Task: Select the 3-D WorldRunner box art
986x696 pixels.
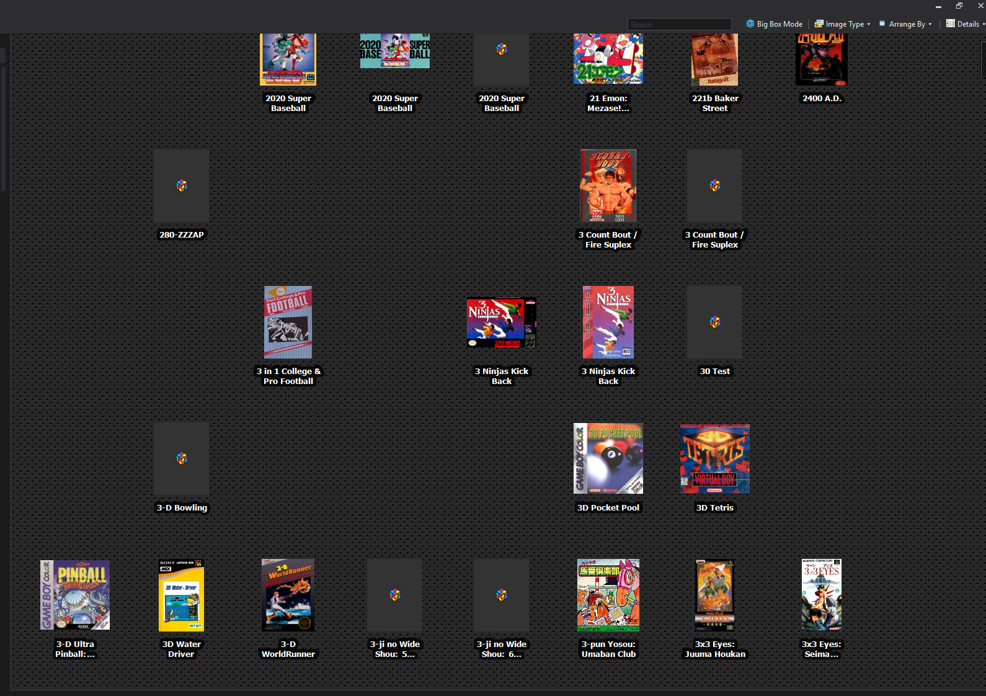Action: (288, 595)
